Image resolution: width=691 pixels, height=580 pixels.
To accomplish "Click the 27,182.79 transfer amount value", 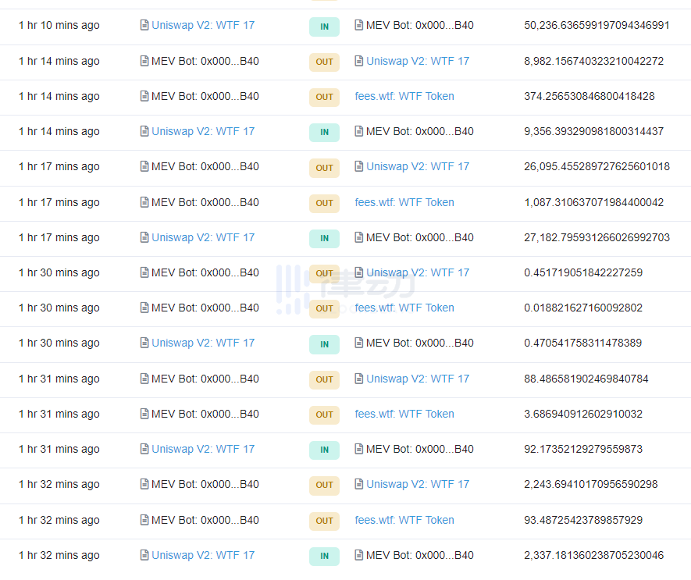I will [597, 237].
